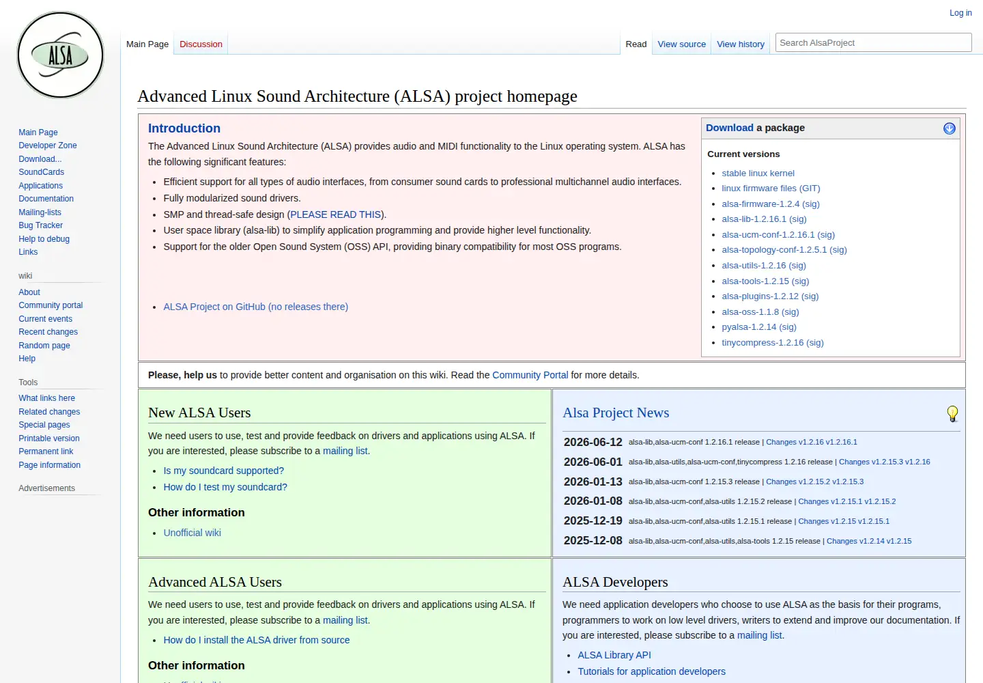Click the blue download arrow icon
983x683 pixels.
949,128
